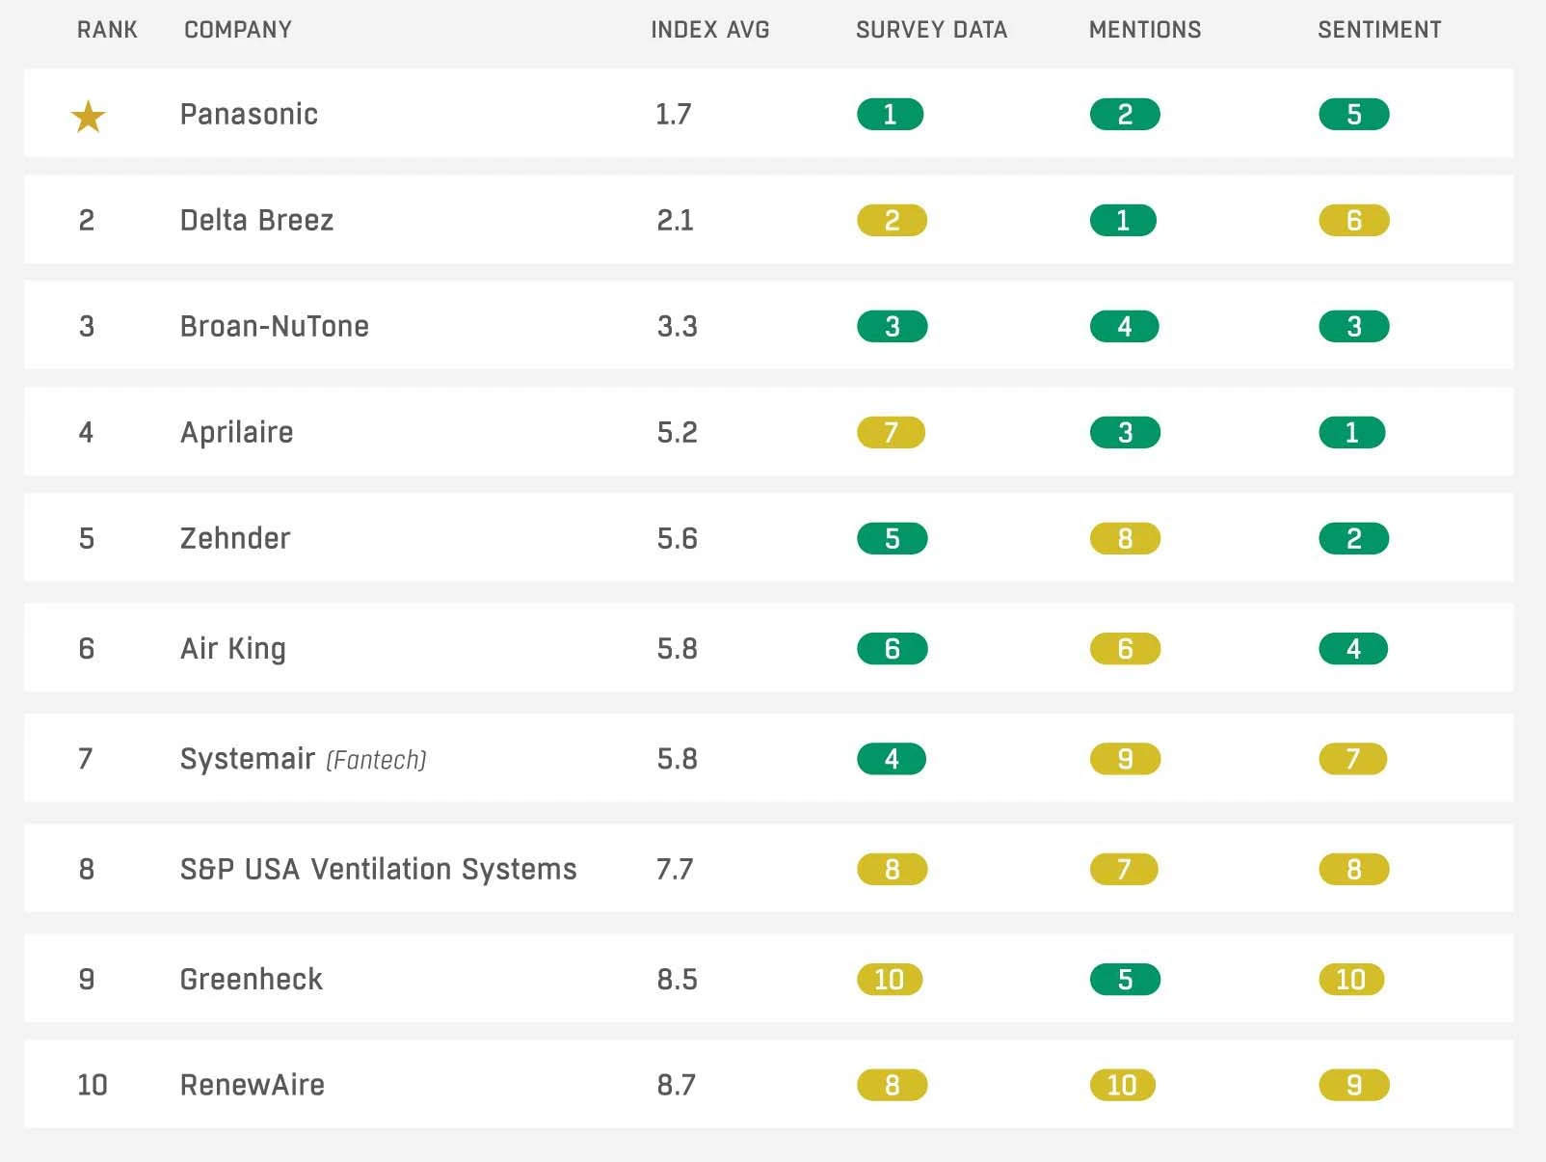Click S&P USA Ventilation Systems name
The height and width of the screenshot is (1162, 1546).
pos(379,869)
